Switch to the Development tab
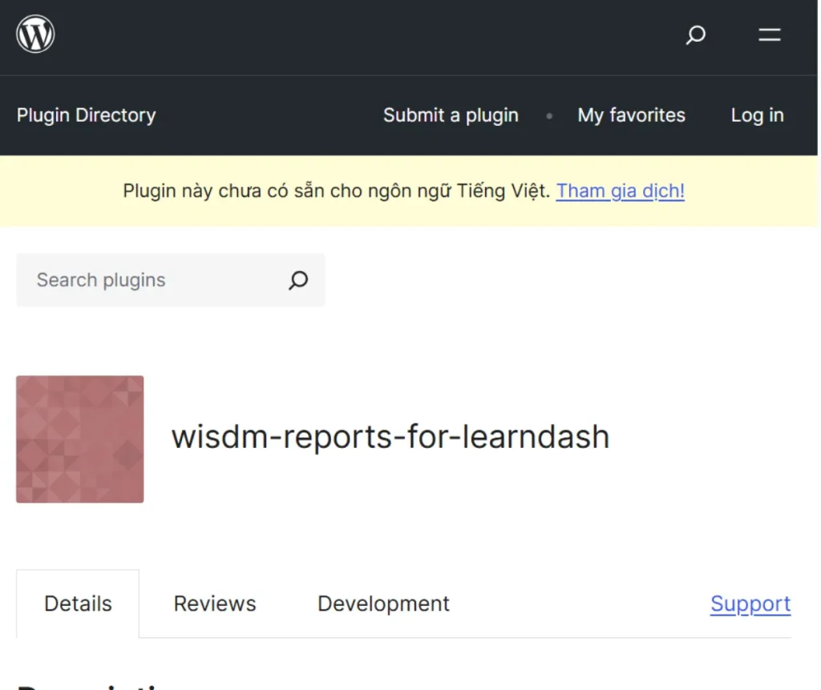Viewport: 821px width, 690px height. click(383, 603)
